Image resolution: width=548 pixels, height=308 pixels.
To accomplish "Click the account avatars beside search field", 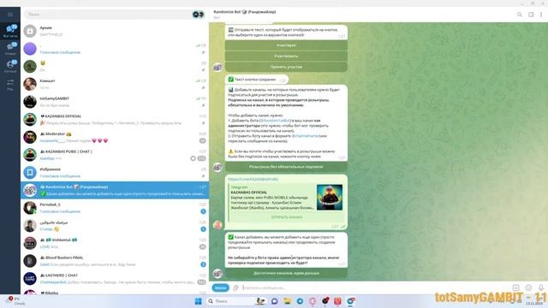I will point(198,15).
